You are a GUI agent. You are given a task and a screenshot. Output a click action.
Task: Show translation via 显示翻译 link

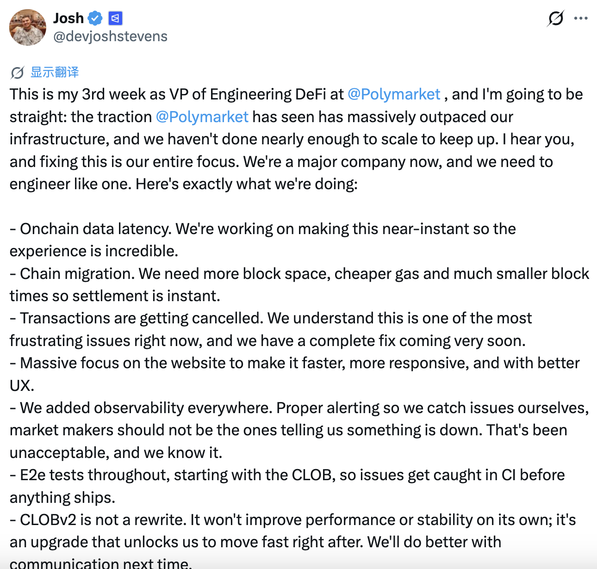pos(55,72)
